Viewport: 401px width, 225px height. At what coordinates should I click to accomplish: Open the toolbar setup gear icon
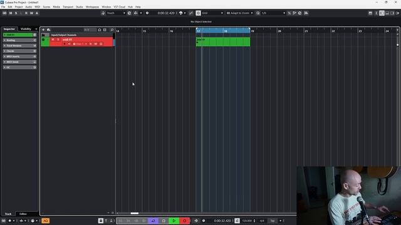click(398, 13)
